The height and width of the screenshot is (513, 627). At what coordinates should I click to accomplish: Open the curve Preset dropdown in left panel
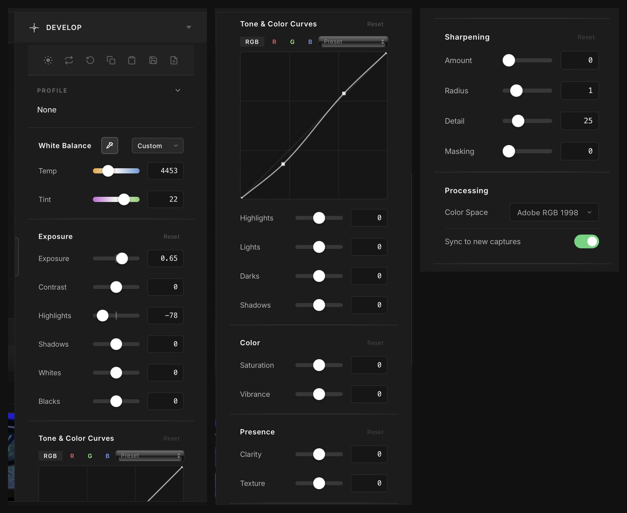tap(150, 456)
